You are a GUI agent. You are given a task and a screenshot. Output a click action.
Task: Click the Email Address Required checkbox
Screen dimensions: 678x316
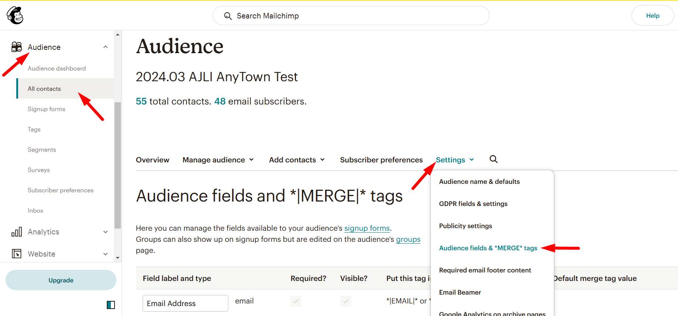[x=296, y=301]
